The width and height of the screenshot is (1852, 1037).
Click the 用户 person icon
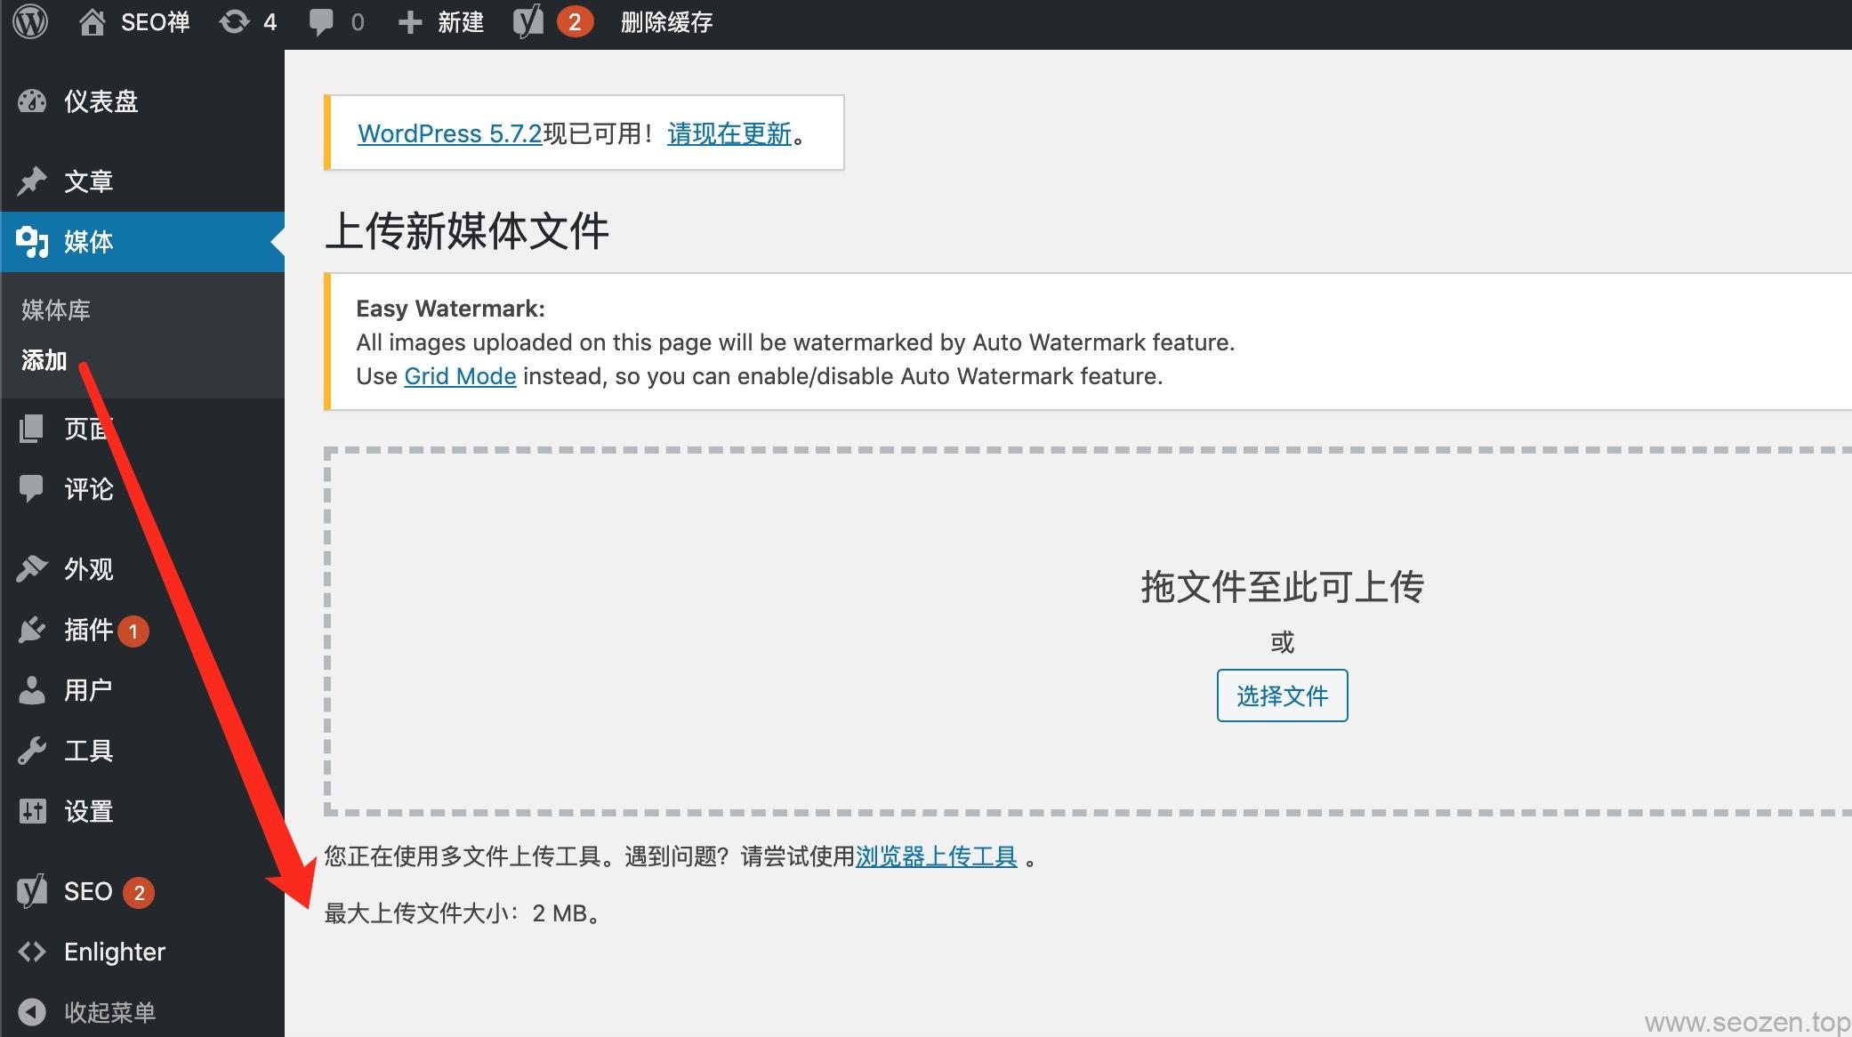coord(32,690)
